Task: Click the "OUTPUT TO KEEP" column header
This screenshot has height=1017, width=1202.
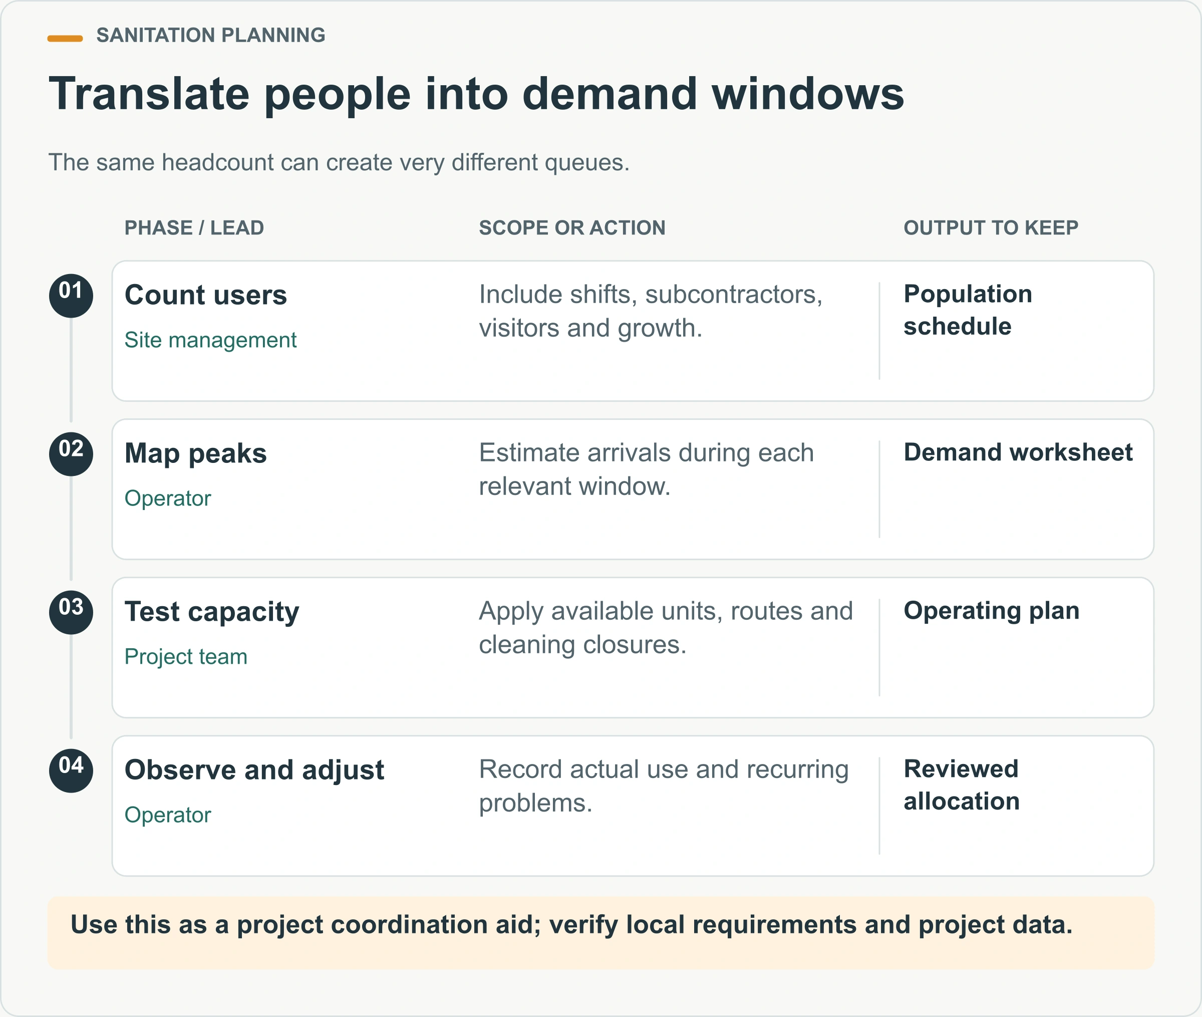Action: pos(991,228)
